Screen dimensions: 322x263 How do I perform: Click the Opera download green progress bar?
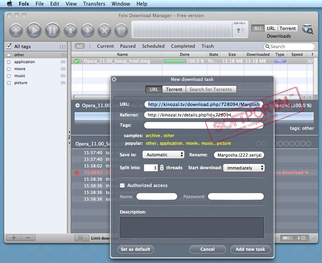pos(175,61)
